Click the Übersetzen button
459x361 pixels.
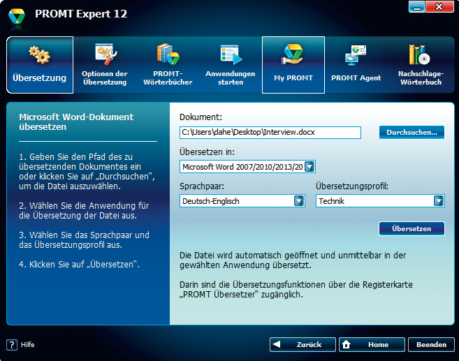411,229
